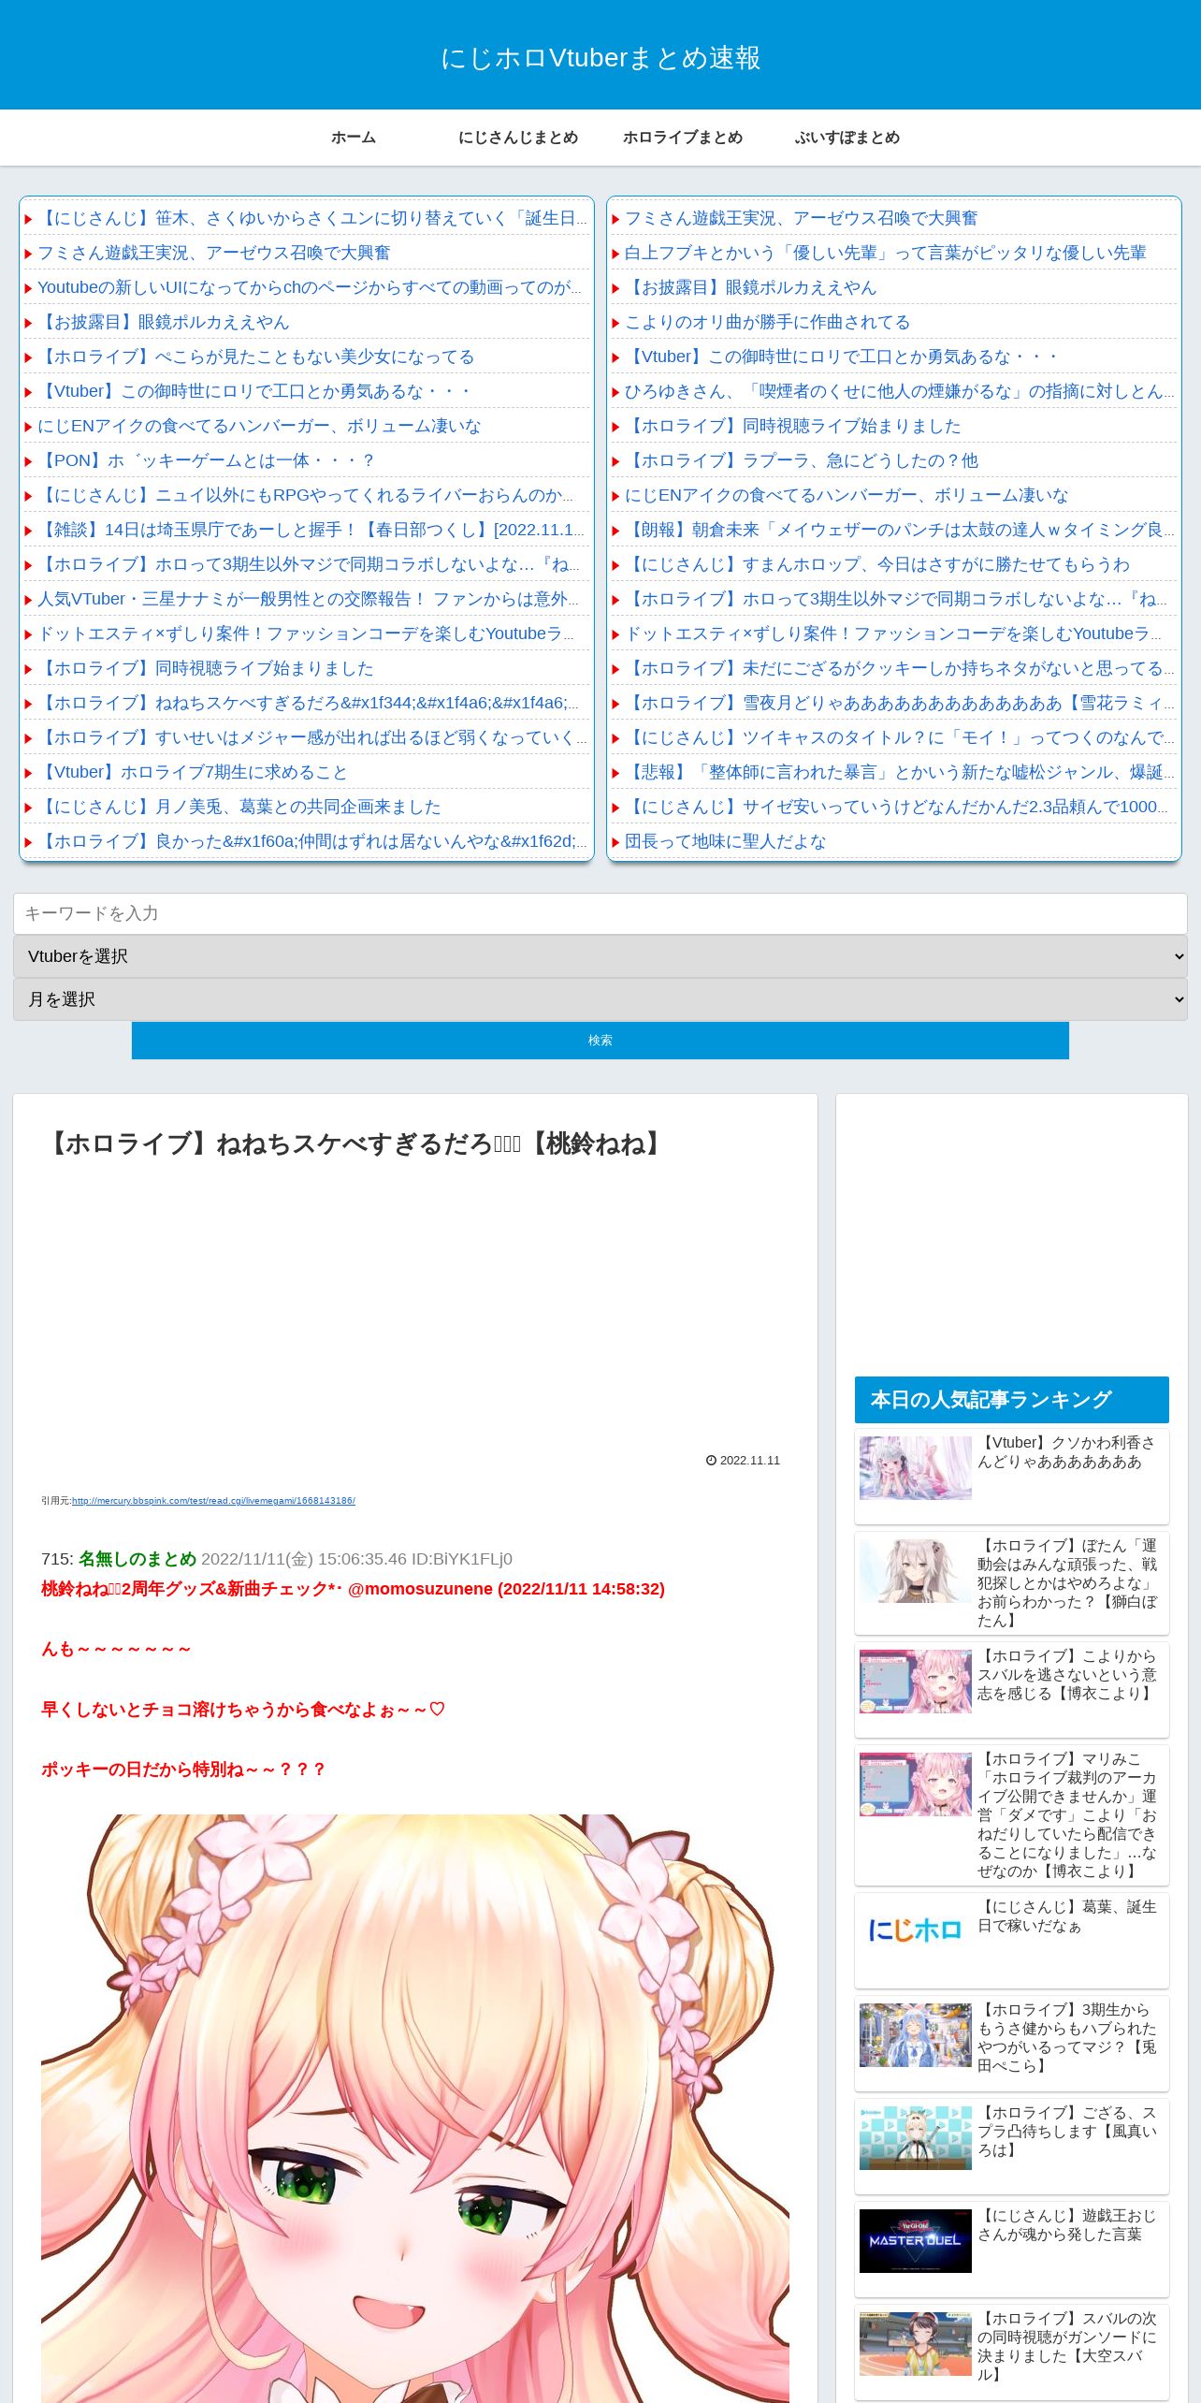This screenshot has width=1201, height=2403.
Task: Open link 団長って地味に聖人だよな
Action: coord(725,841)
